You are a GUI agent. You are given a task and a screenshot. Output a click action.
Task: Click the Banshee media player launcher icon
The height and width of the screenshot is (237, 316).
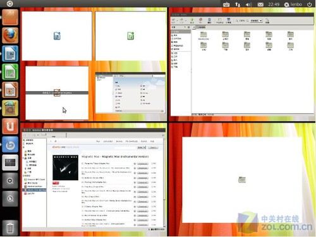pyautogui.click(x=10, y=144)
